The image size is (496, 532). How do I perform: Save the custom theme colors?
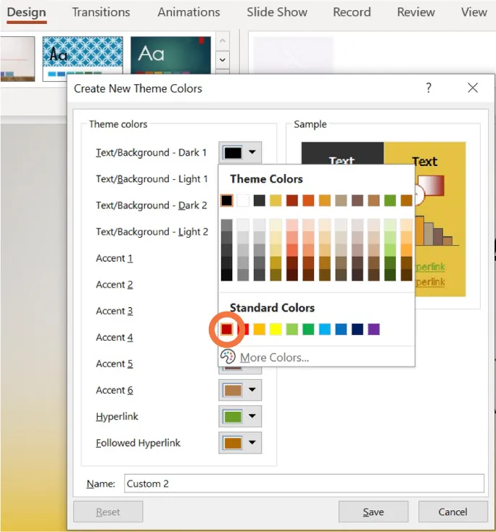373,512
